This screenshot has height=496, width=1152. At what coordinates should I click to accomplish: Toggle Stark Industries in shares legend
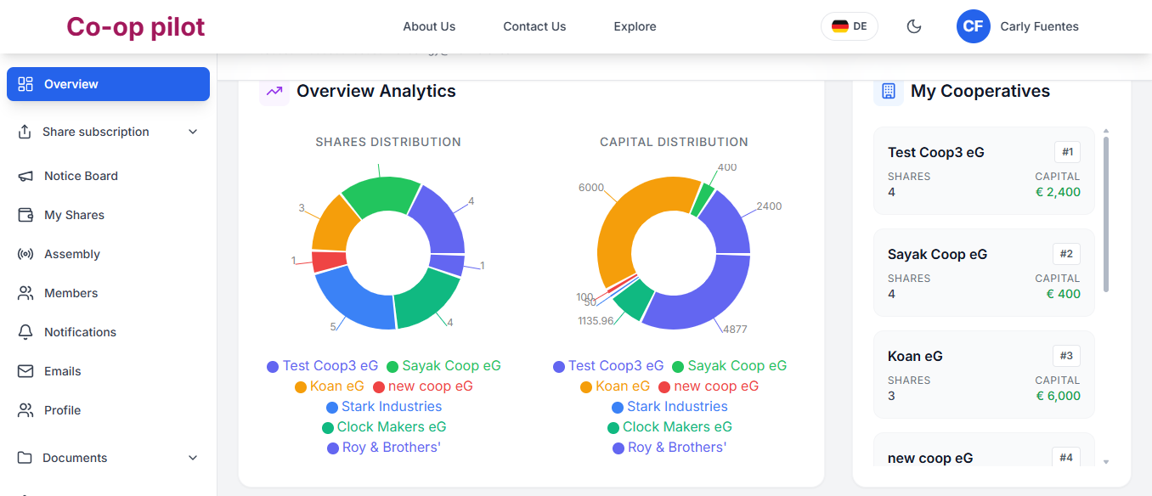384,407
